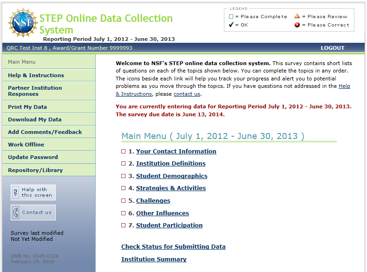367x272 pixels.
Task: Choose Download My Data
Action: point(49,119)
